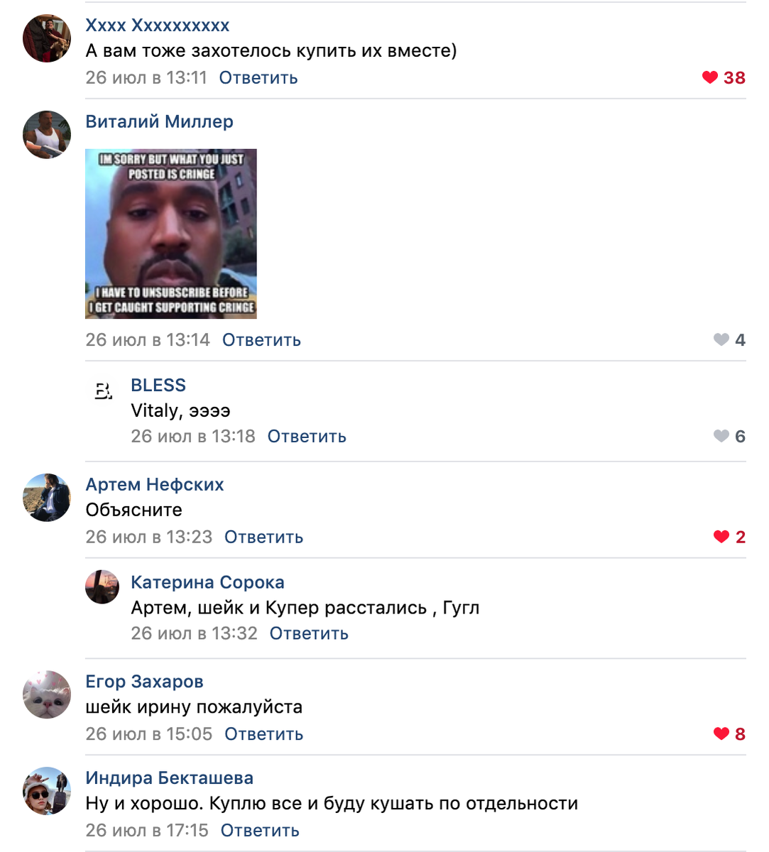
Task: Open Артем Нефских profile name link
Action: pyautogui.click(x=155, y=484)
